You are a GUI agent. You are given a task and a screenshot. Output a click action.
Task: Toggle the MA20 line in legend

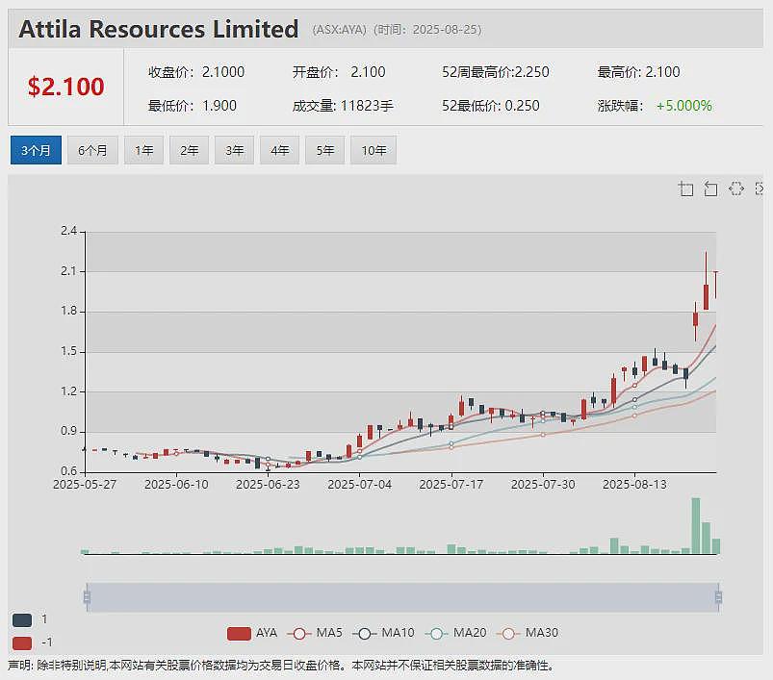pos(455,633)
